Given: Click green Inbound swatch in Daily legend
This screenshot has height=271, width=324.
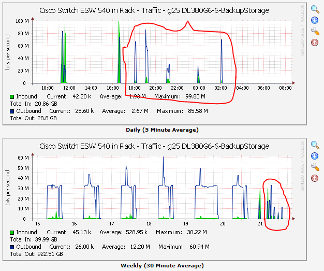Looking at the screenshot, I should pyautogui.click(x=12, y=96).
